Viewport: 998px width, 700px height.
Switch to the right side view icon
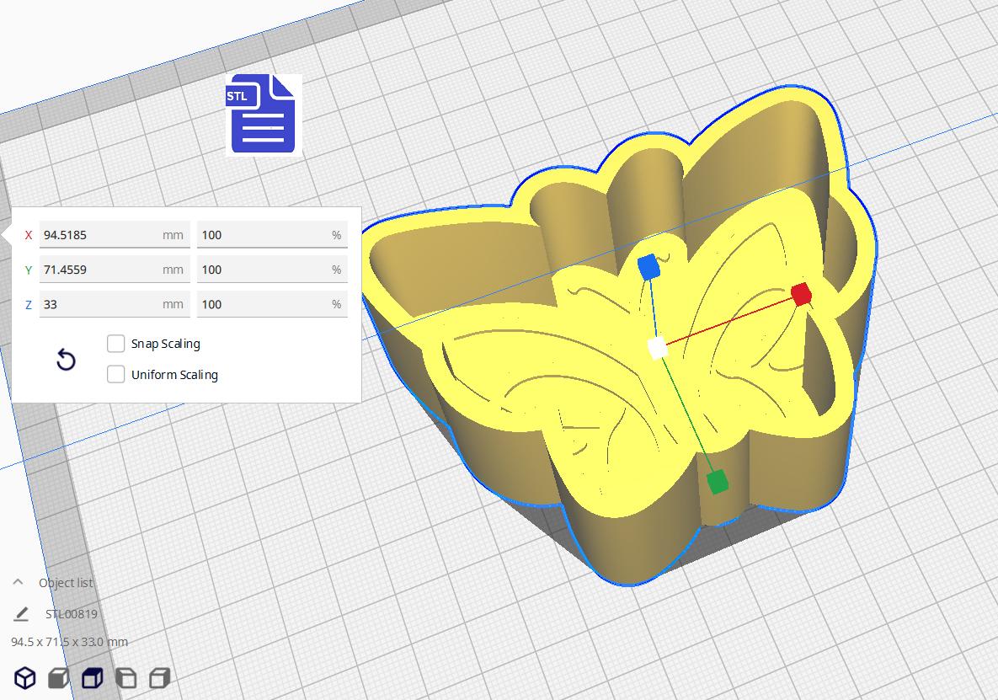coord(159,676)
